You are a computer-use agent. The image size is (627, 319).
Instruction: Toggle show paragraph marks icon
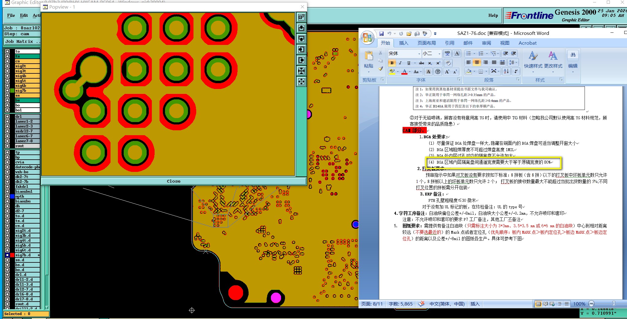click(516, 71)
